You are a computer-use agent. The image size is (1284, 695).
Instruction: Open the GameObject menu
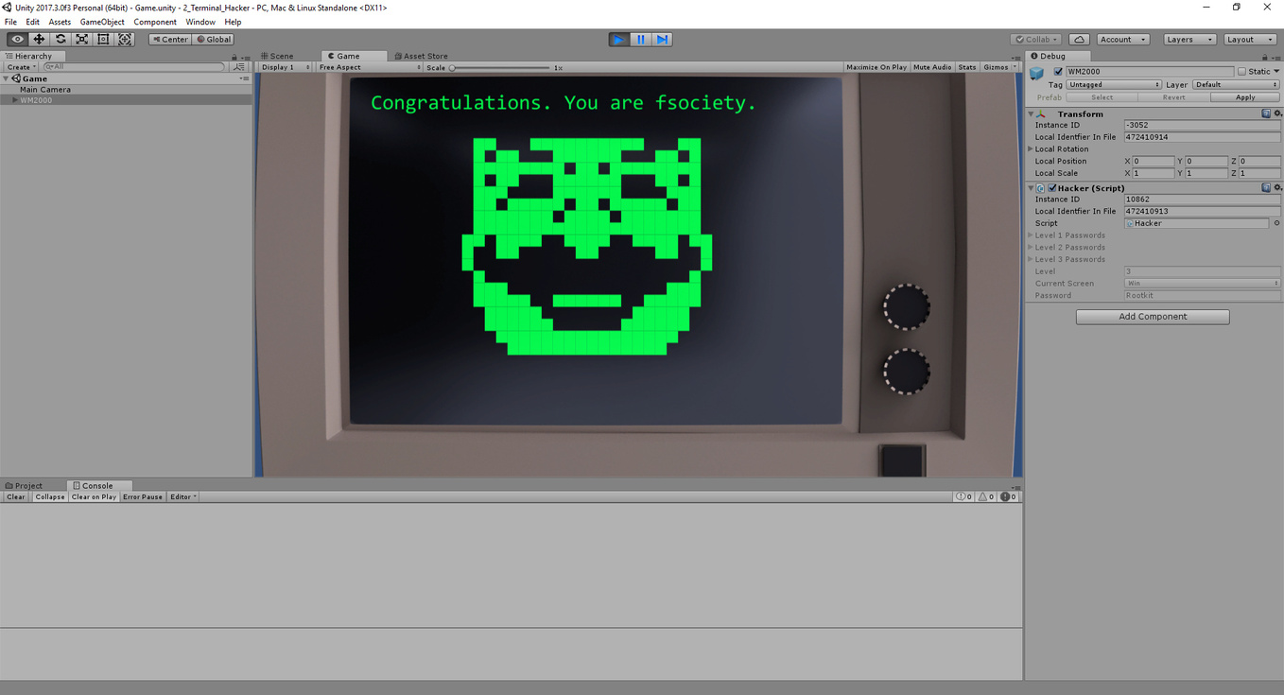click(x=101, y=21)
